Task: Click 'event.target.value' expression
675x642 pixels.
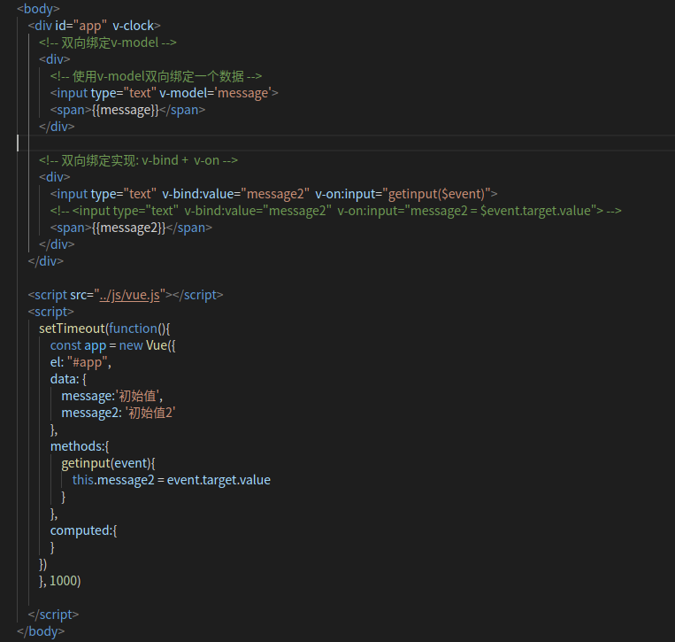Action: (219, 480)
